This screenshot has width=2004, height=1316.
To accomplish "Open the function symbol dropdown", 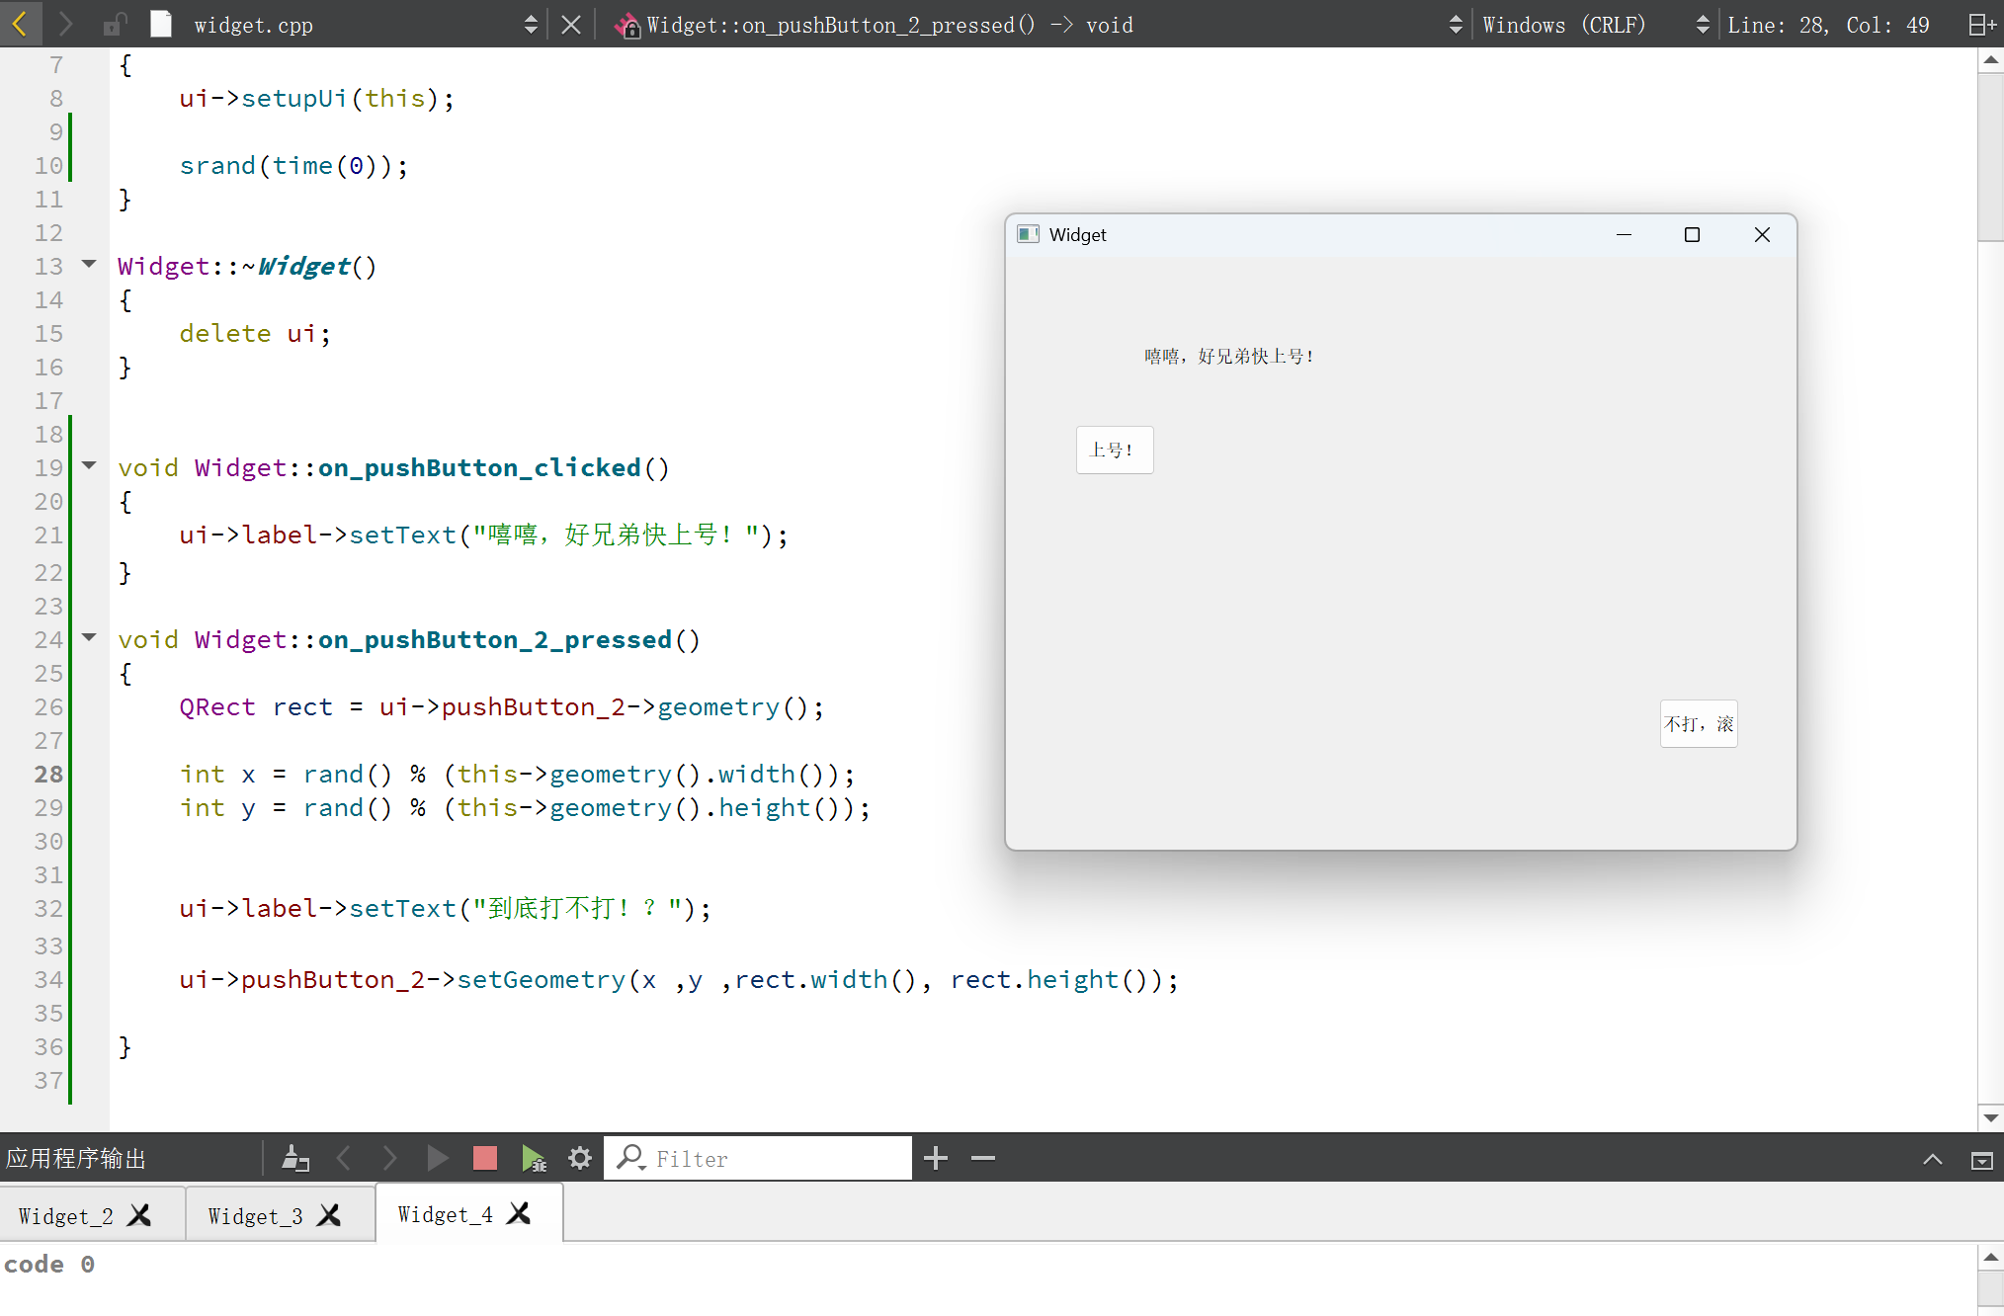I will coord(1455,25).
